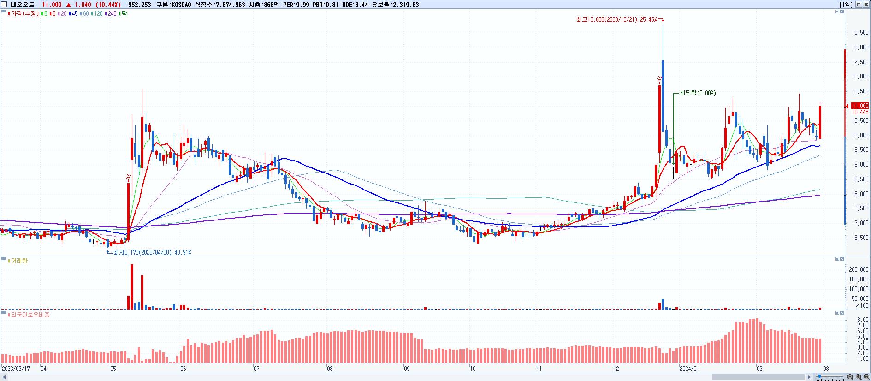The image size is (871, 381).
Task: Click the current price tag 11,000 on the axis
Action: 860,106
